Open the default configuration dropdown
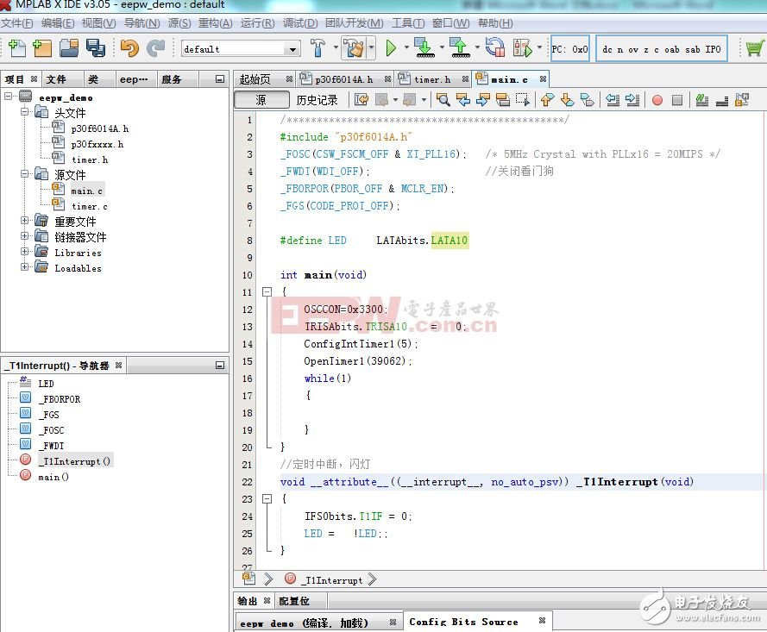Image resolution: width=767 pixels, height=632 pixels. click(x=292, y=49)
